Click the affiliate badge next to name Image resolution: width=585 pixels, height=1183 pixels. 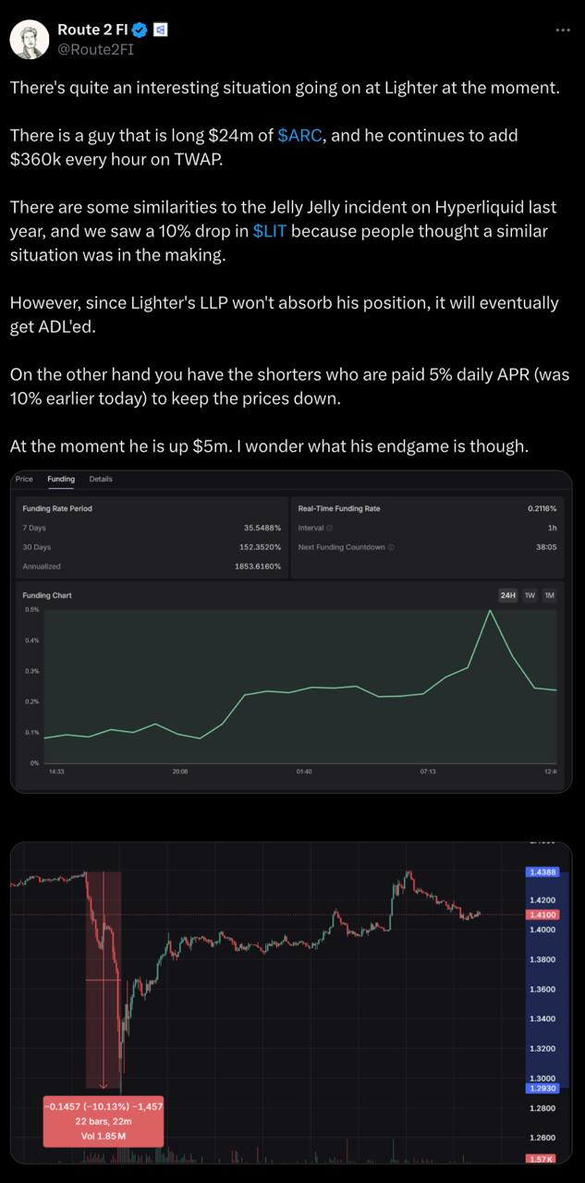159,30
